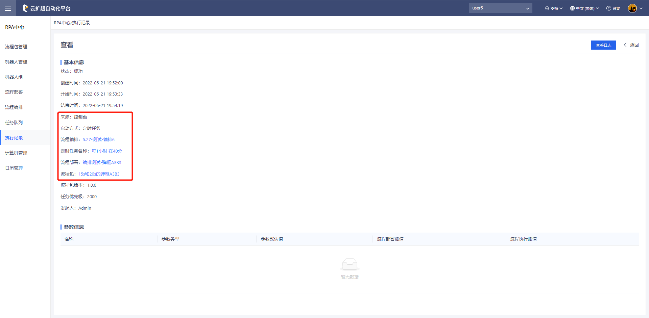
Task: Select 任务队列 sidebar entry
Action: tap(14, 123)
